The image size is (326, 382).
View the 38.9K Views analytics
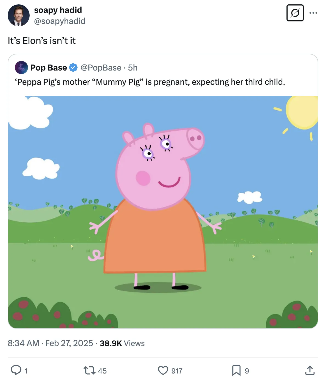pyautogui.click(x=122, y=343)
